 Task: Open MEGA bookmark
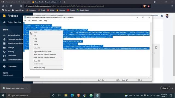click(51, 10)
